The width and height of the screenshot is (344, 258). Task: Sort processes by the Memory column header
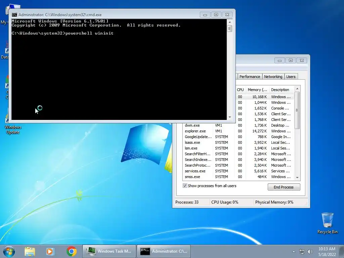pyautogui.click(x=257, y=90)
